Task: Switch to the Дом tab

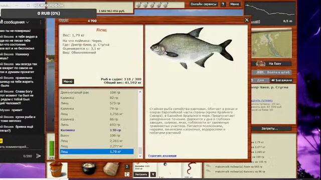Action: (260, 80)
